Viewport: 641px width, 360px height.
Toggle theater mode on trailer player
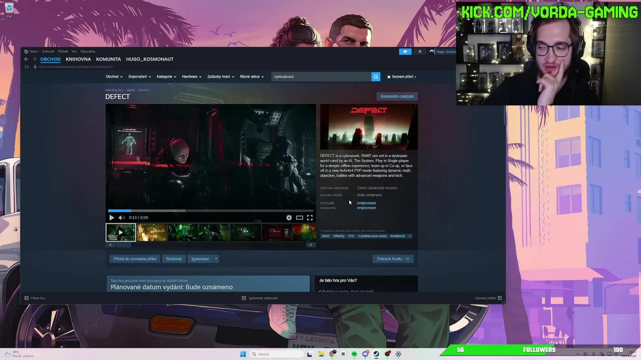299,217
